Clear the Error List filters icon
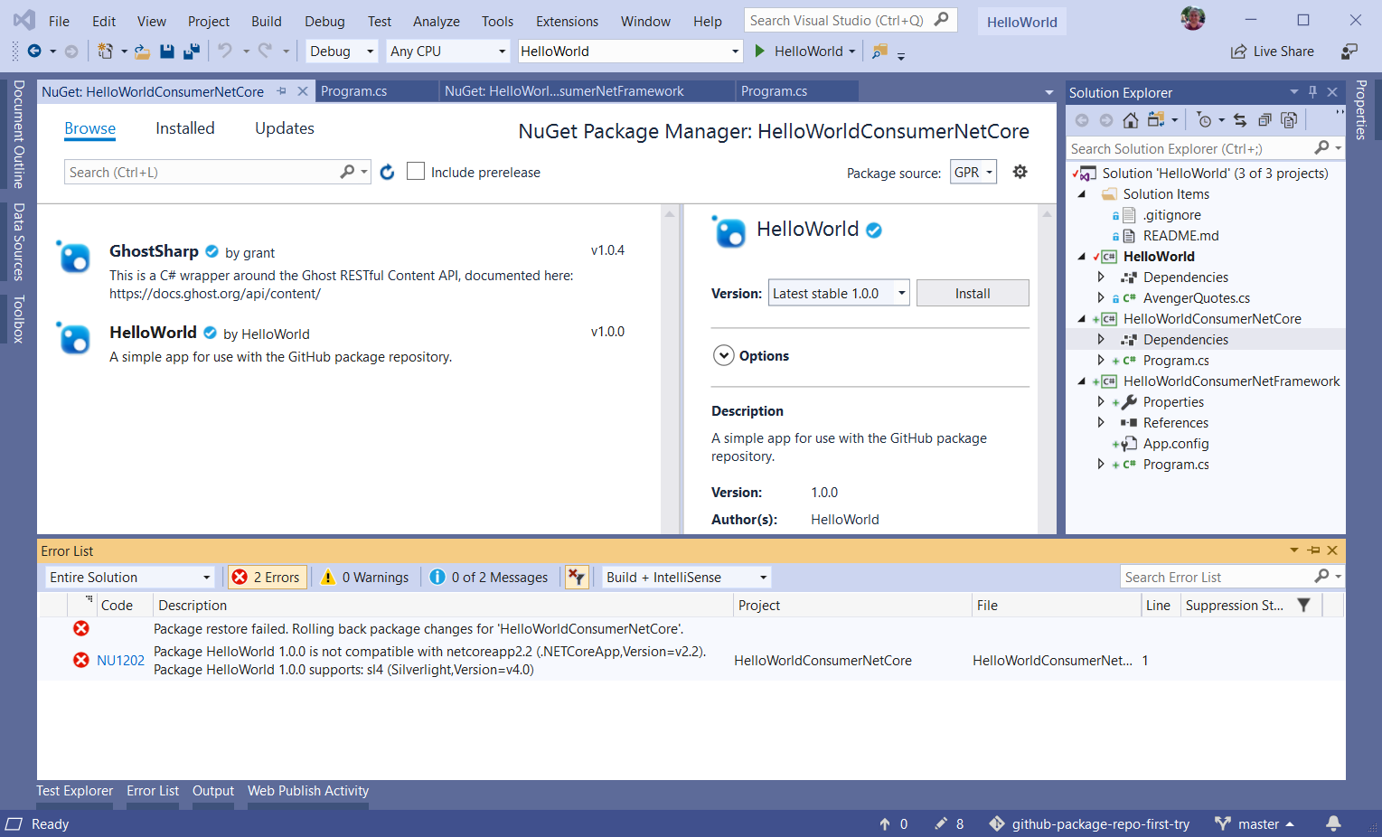The width and height of the screenshot is (1382, 837). (577, 578)
